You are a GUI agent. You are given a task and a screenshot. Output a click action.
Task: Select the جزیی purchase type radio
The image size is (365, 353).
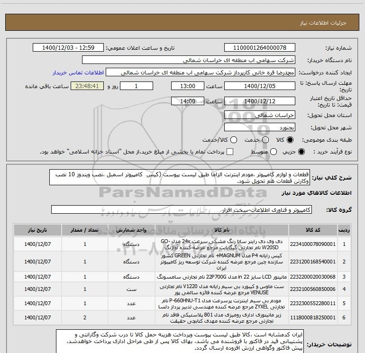click(x=301, y=152)
